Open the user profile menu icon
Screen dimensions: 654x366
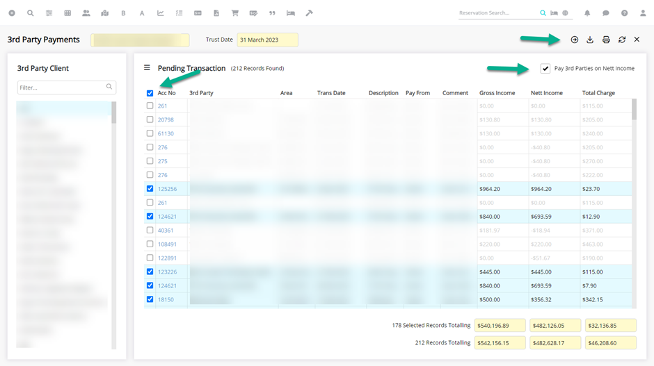point(643,13)
